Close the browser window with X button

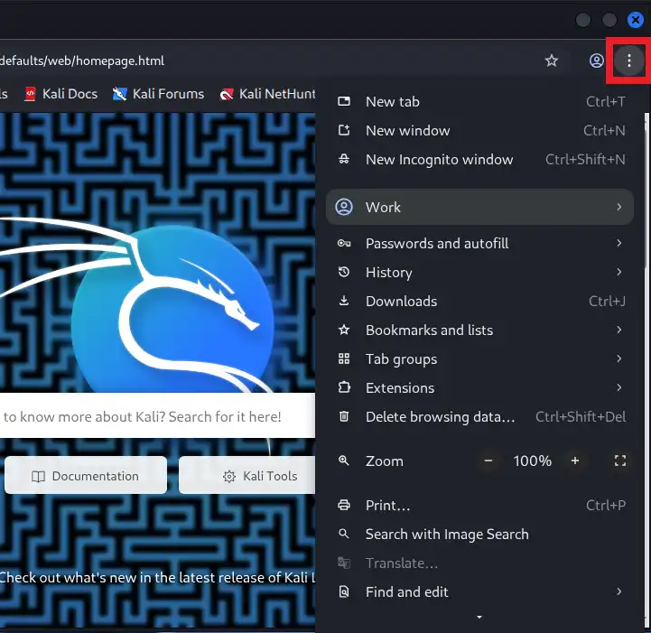[635, 20]
